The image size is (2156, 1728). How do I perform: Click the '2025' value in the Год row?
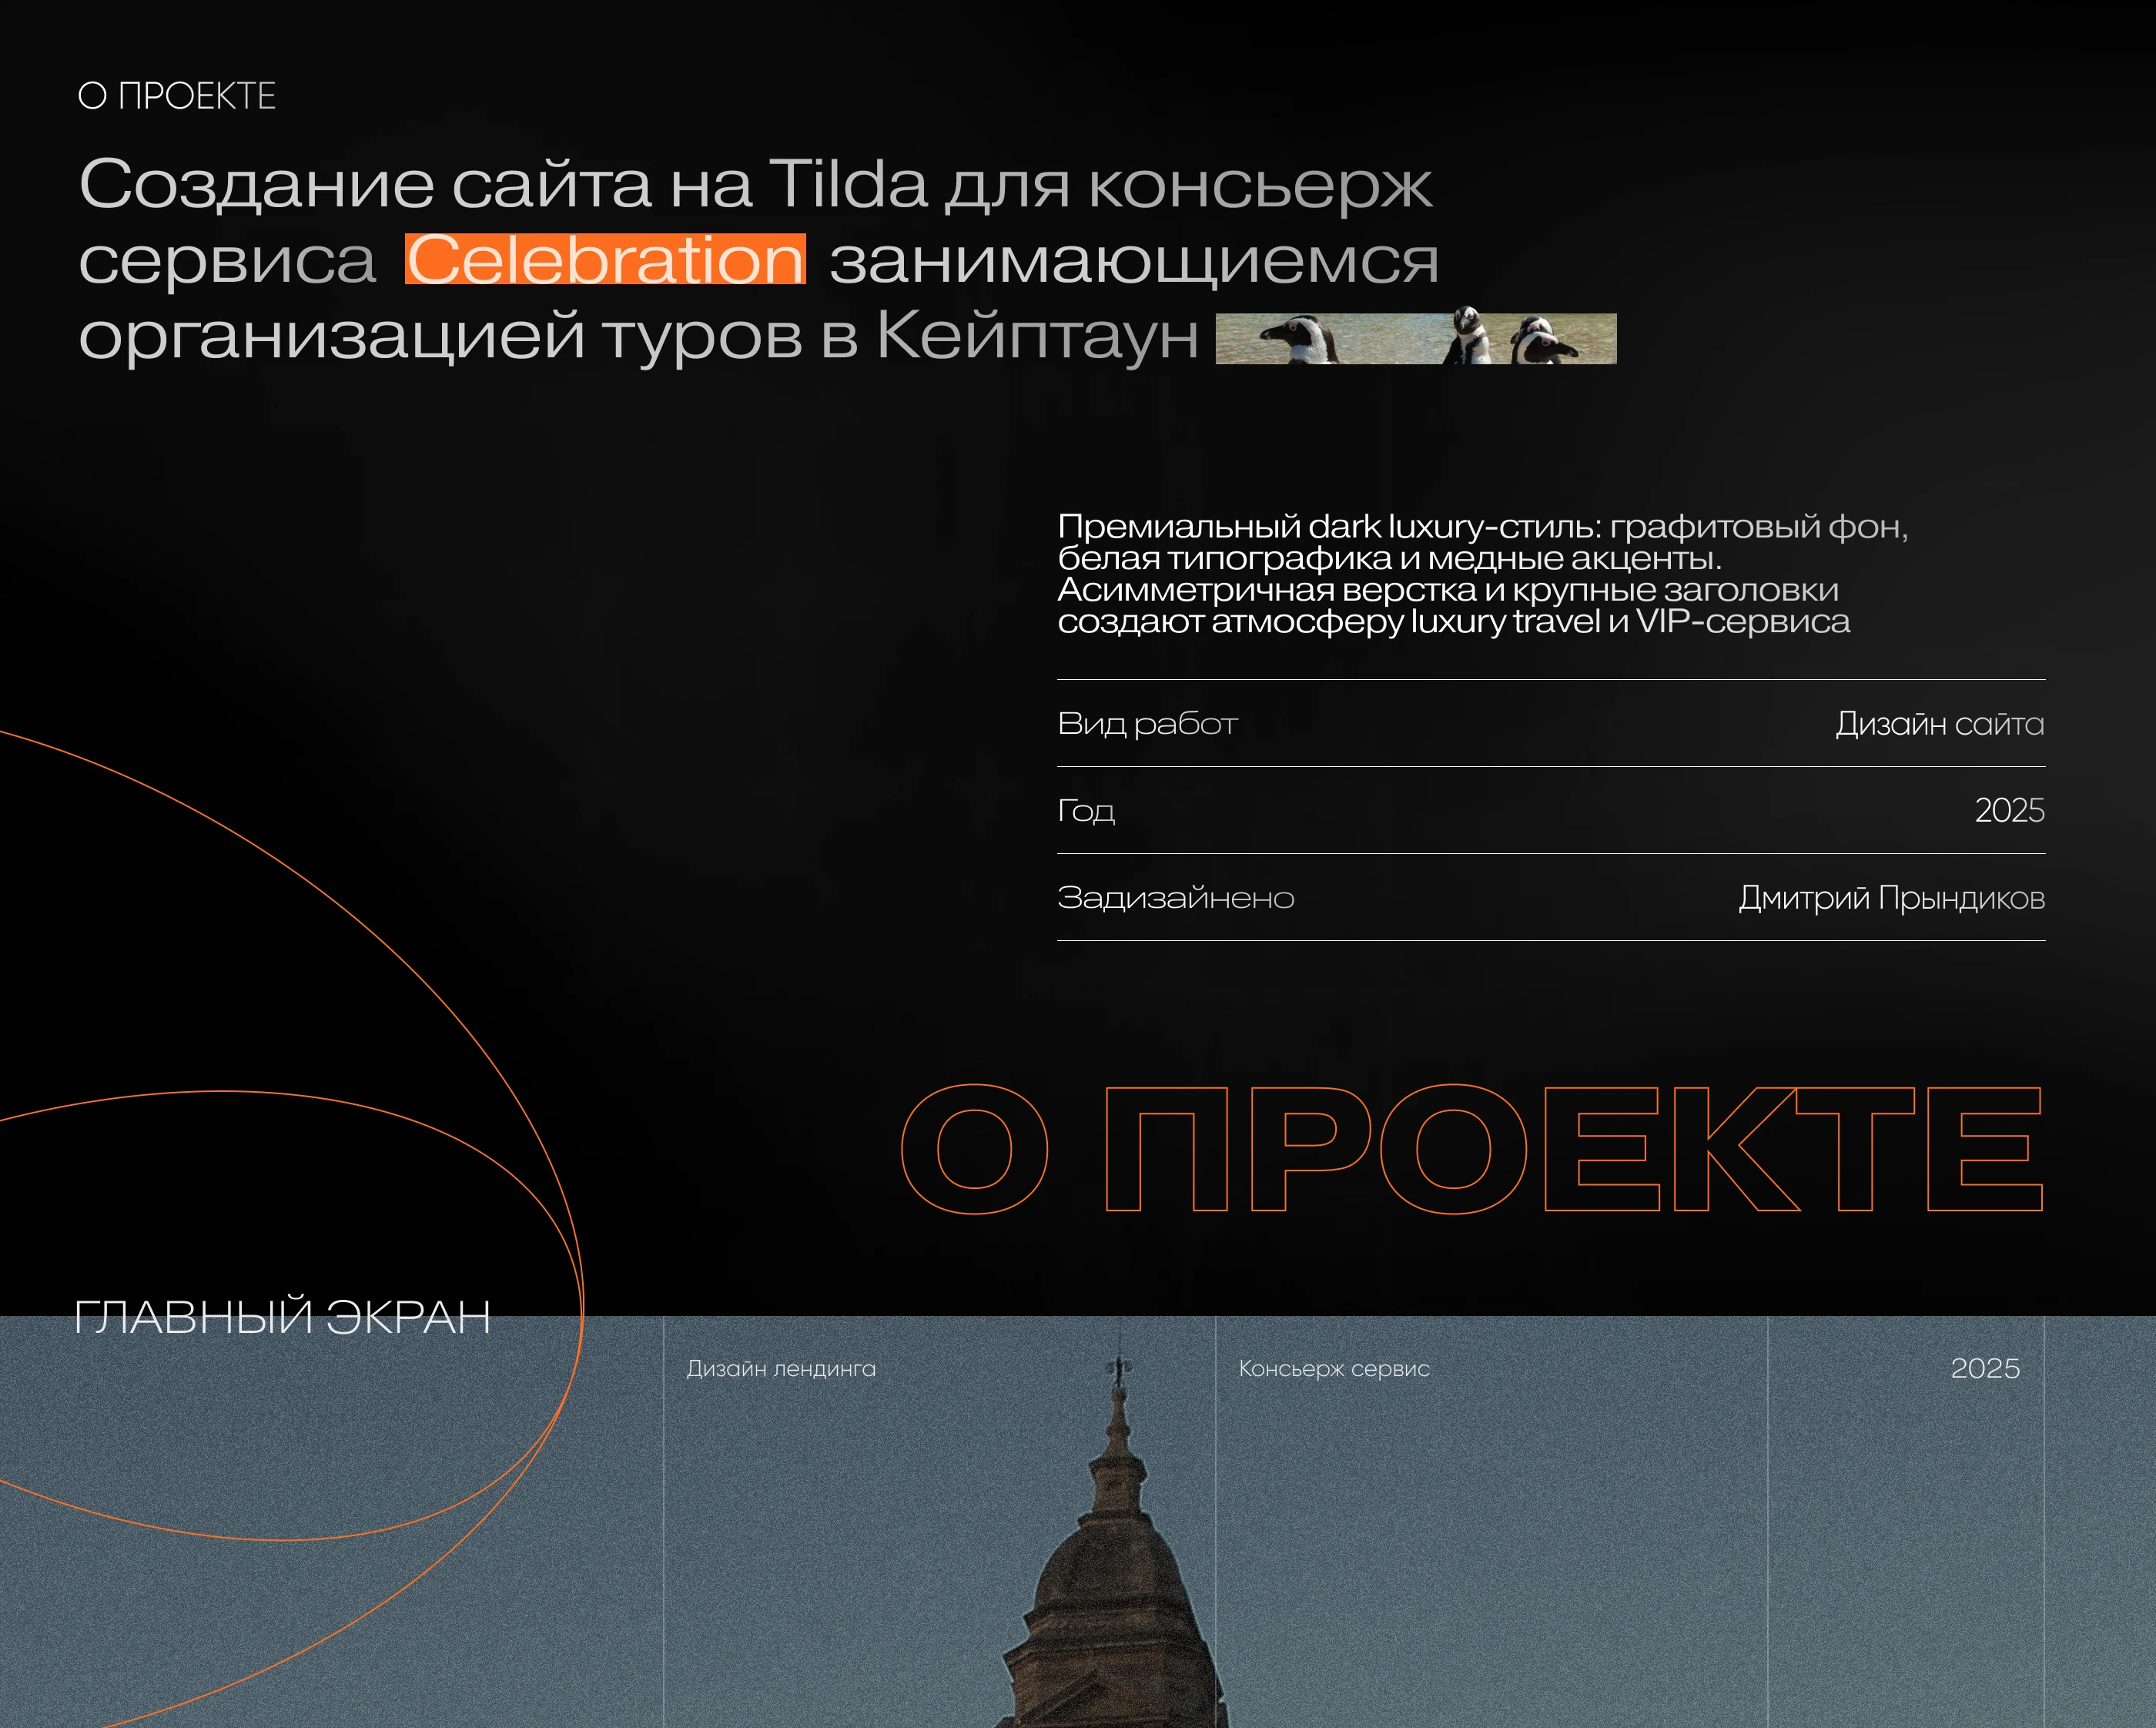(x=2010, y=811)
